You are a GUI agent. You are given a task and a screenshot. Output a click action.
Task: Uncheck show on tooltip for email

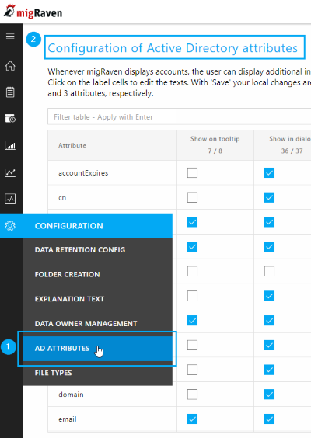(192, 419)
